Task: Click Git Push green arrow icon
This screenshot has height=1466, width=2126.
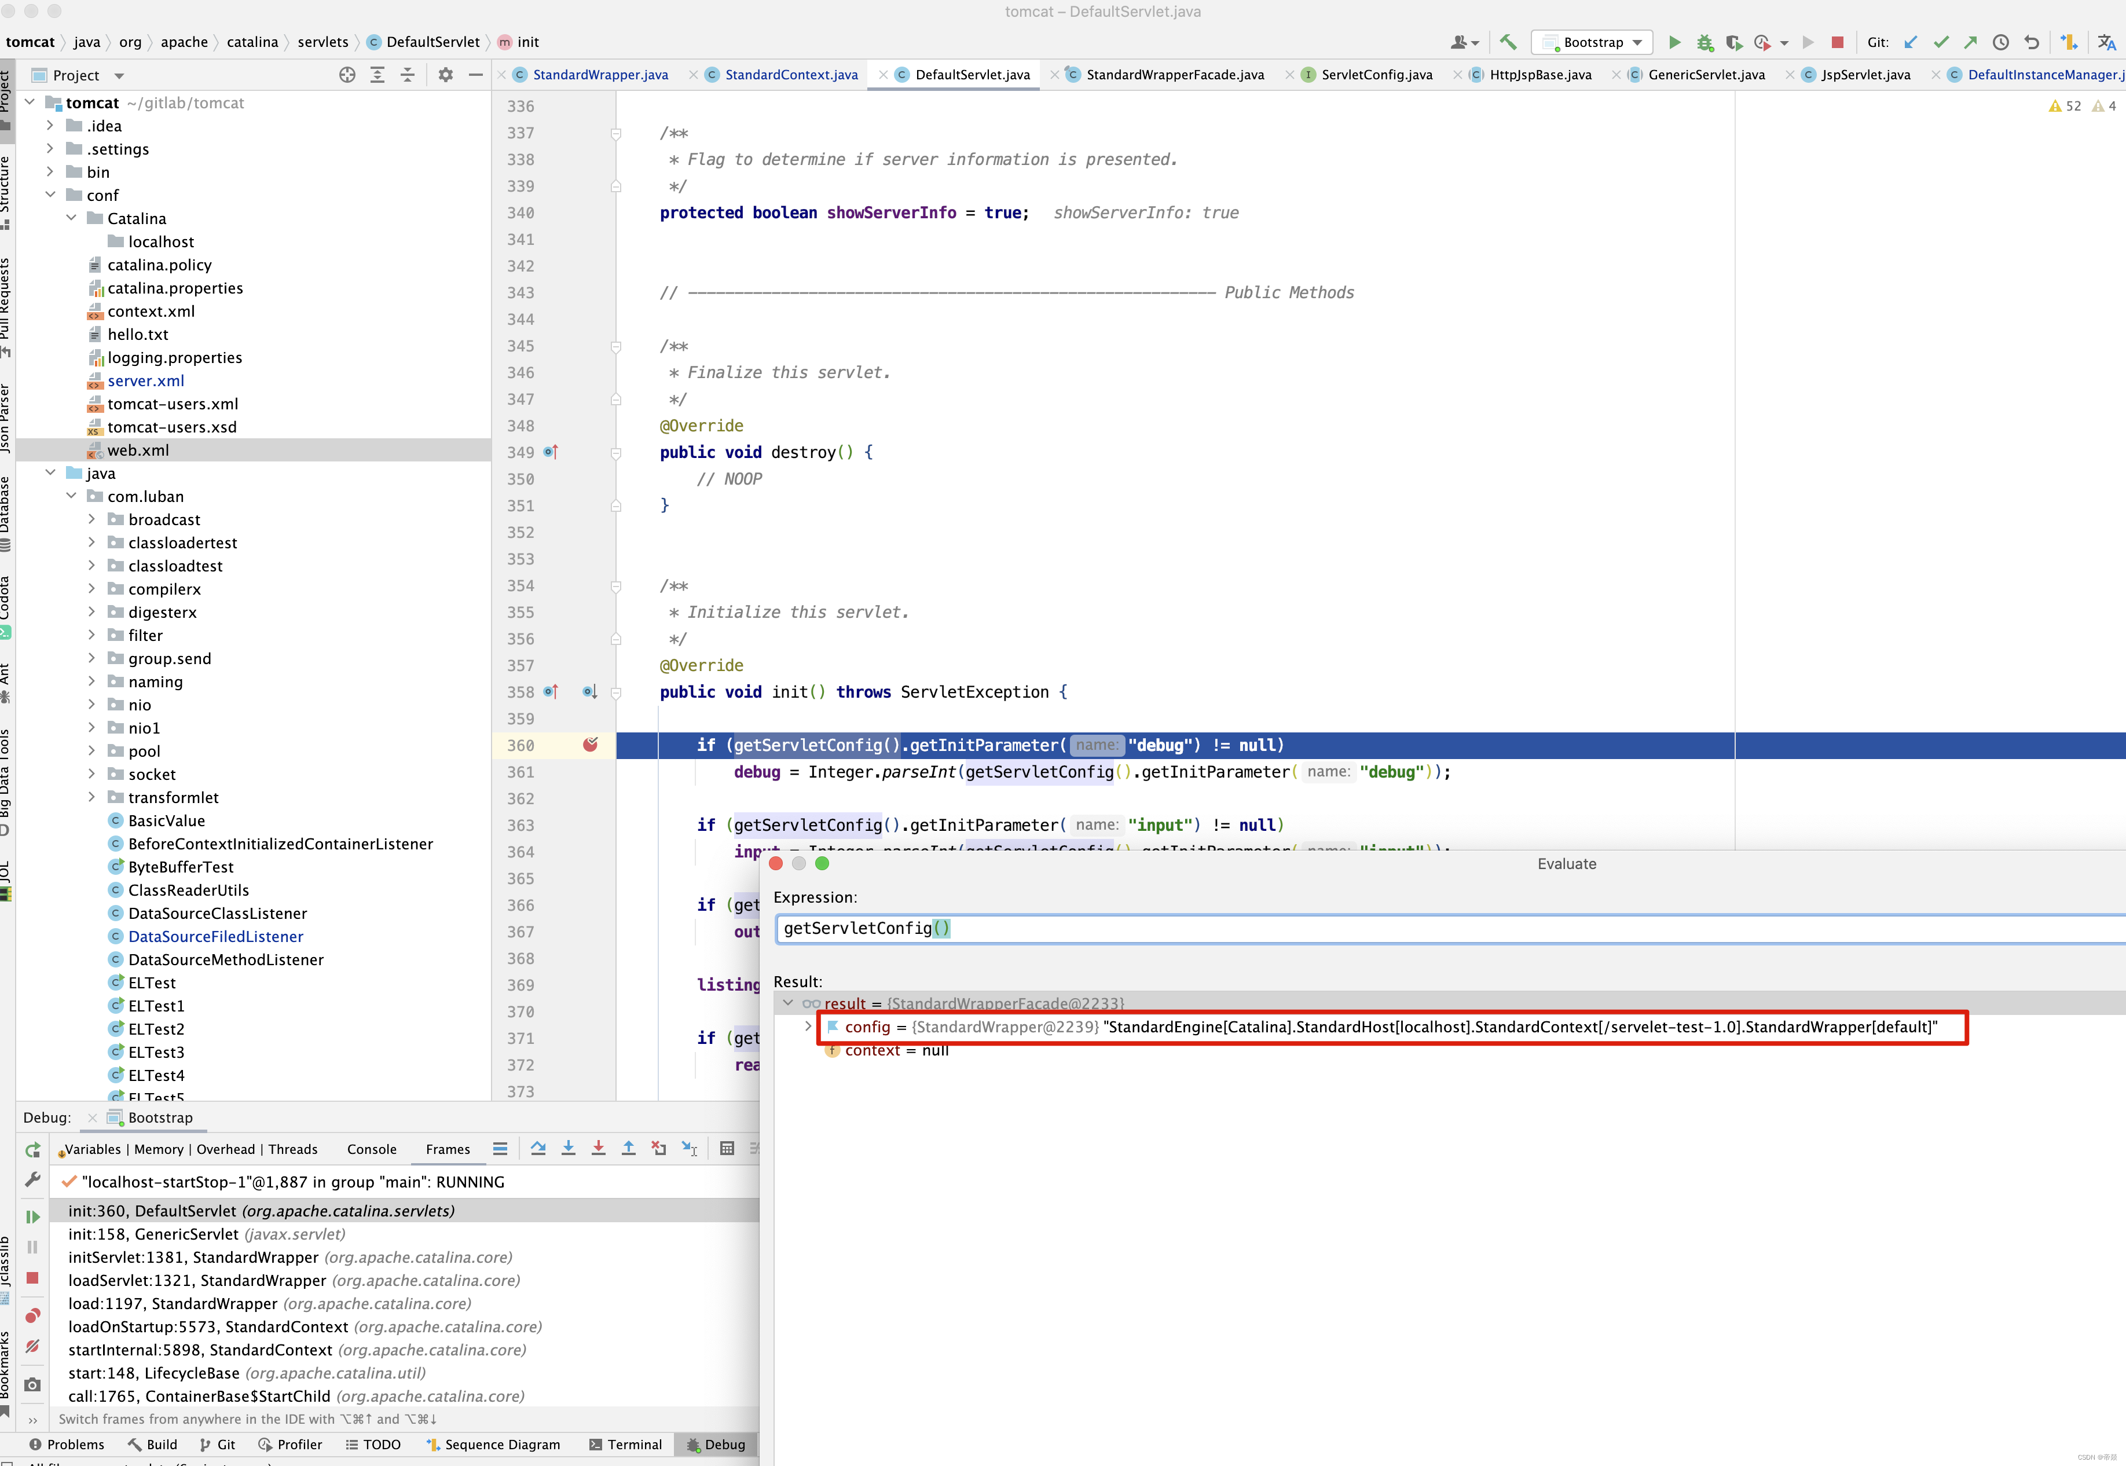Action: pos(1971,42)
